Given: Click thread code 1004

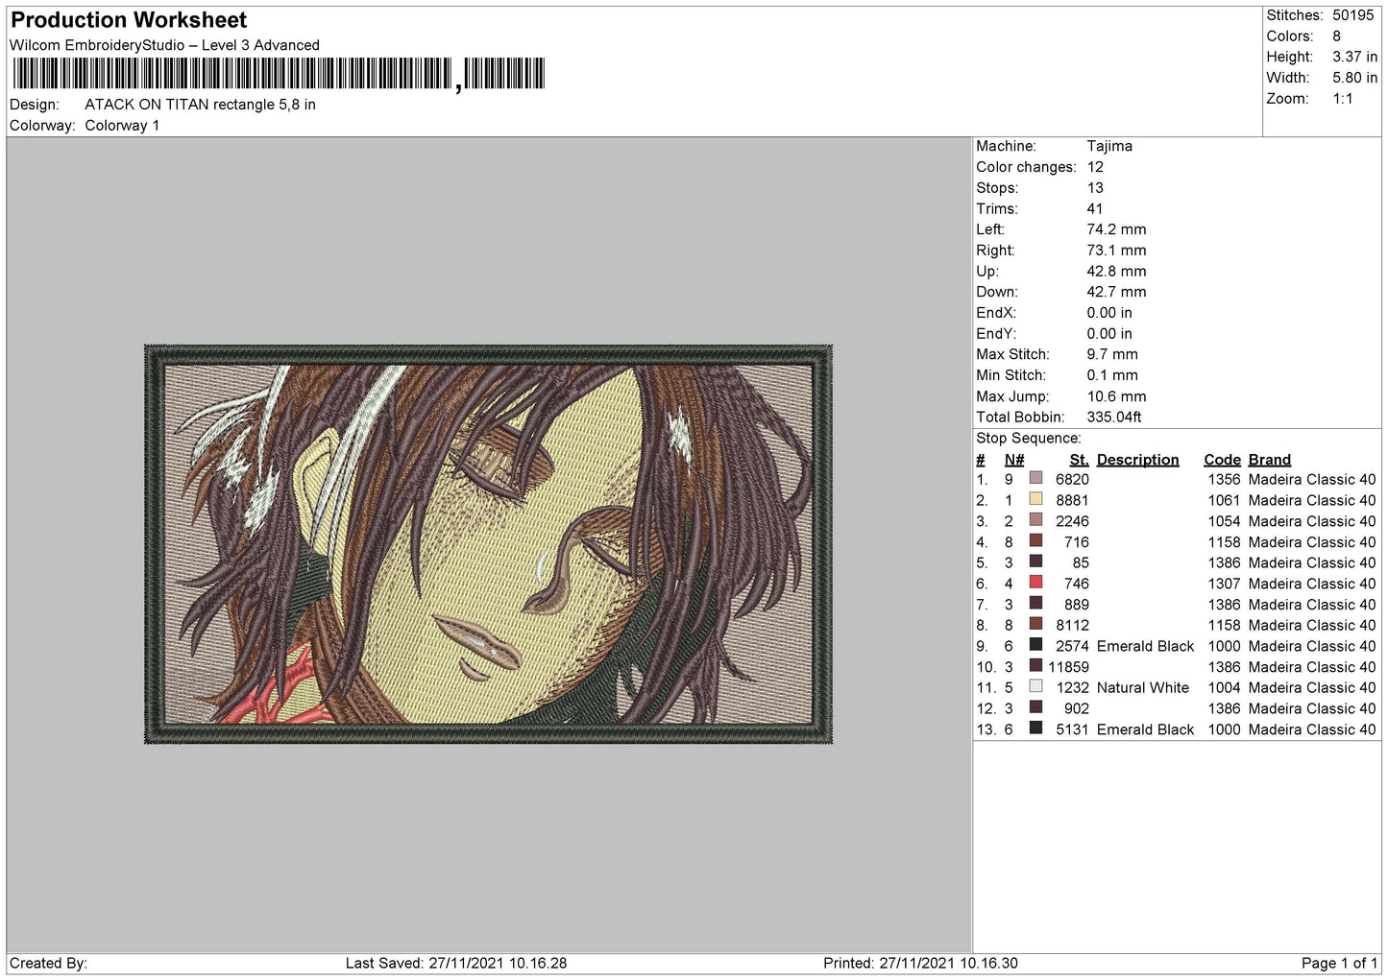Looking at the screenshot, I should (1225, 687).
